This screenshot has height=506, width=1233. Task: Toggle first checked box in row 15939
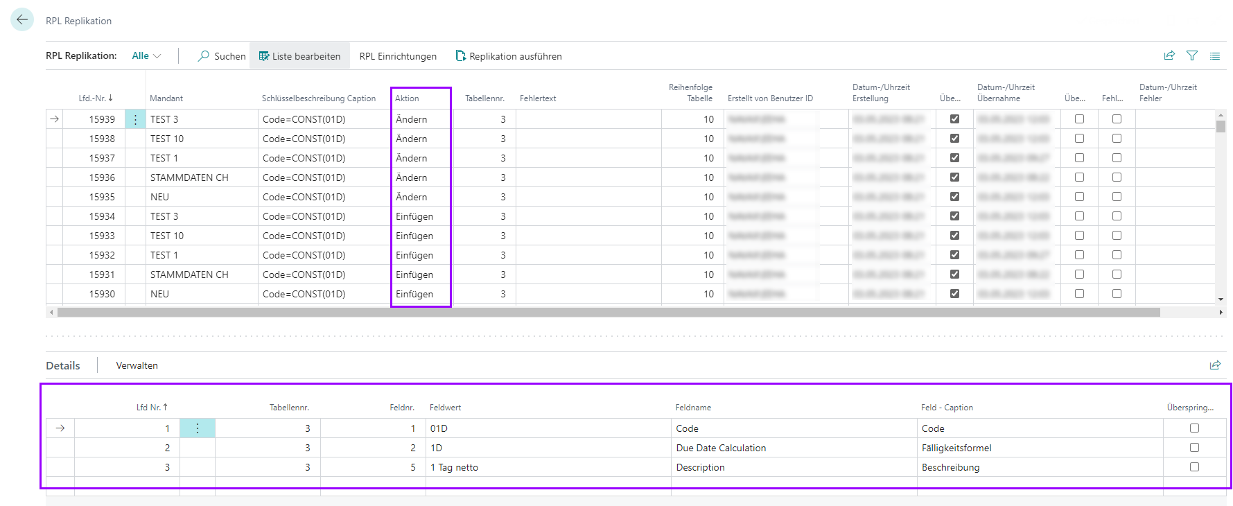pyautogui.click(x=954, y=119)
